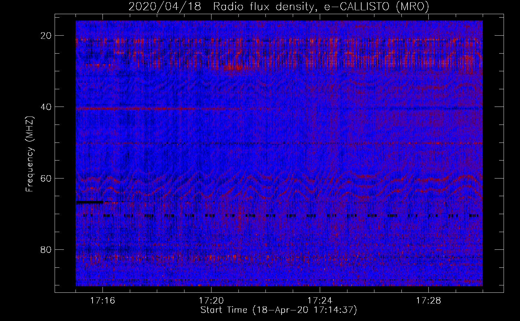Click the plot title '2020/04/18 Radio flux density, e-CALLISTO (MRO)'
Screen dimensions: 520x321
(279, 7)
